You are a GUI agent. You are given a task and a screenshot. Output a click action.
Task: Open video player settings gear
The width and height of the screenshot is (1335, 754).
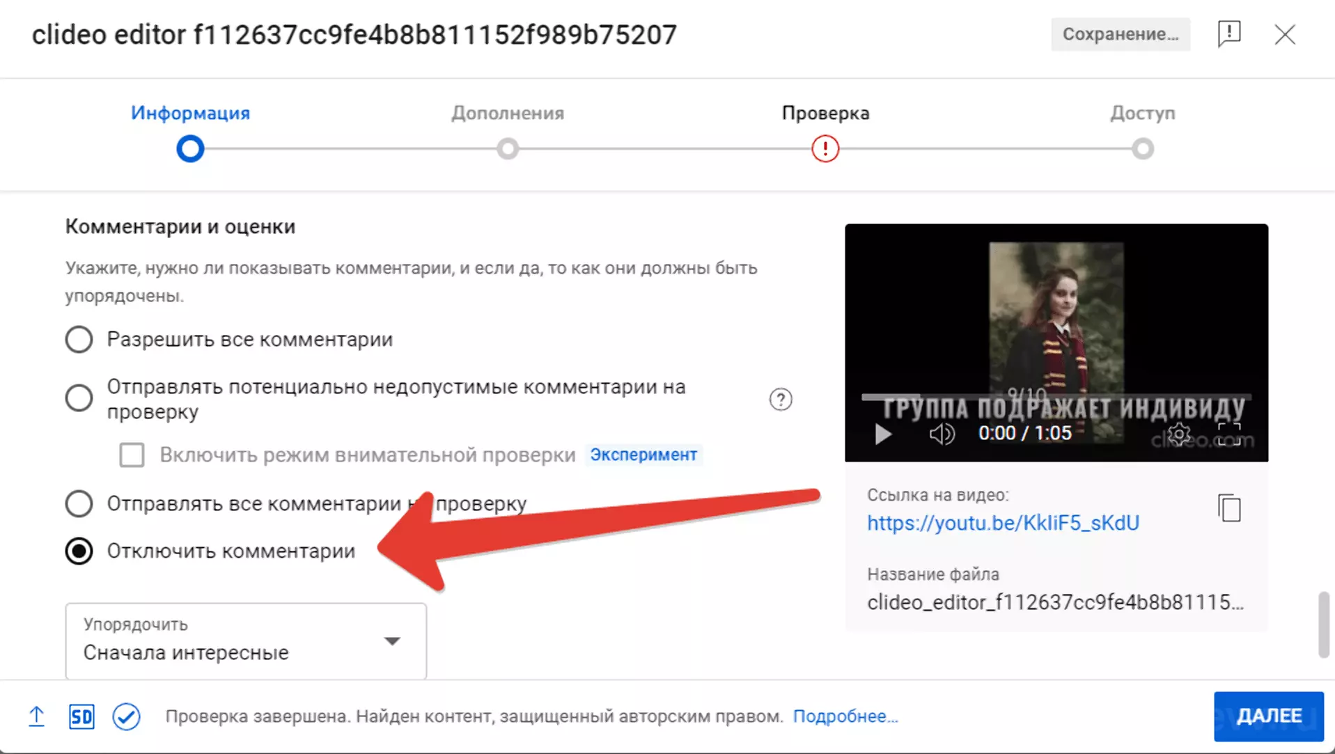(1178, 434)
